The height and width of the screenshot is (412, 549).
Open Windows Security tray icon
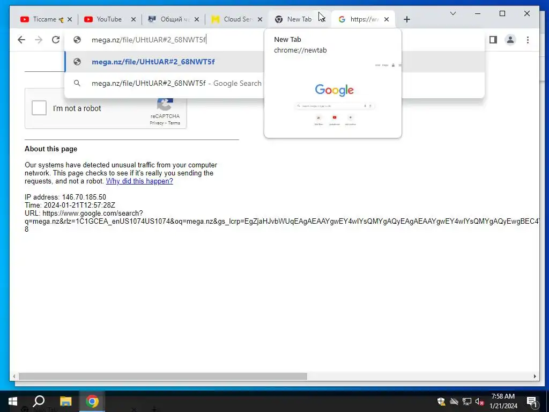click(441, 401)
